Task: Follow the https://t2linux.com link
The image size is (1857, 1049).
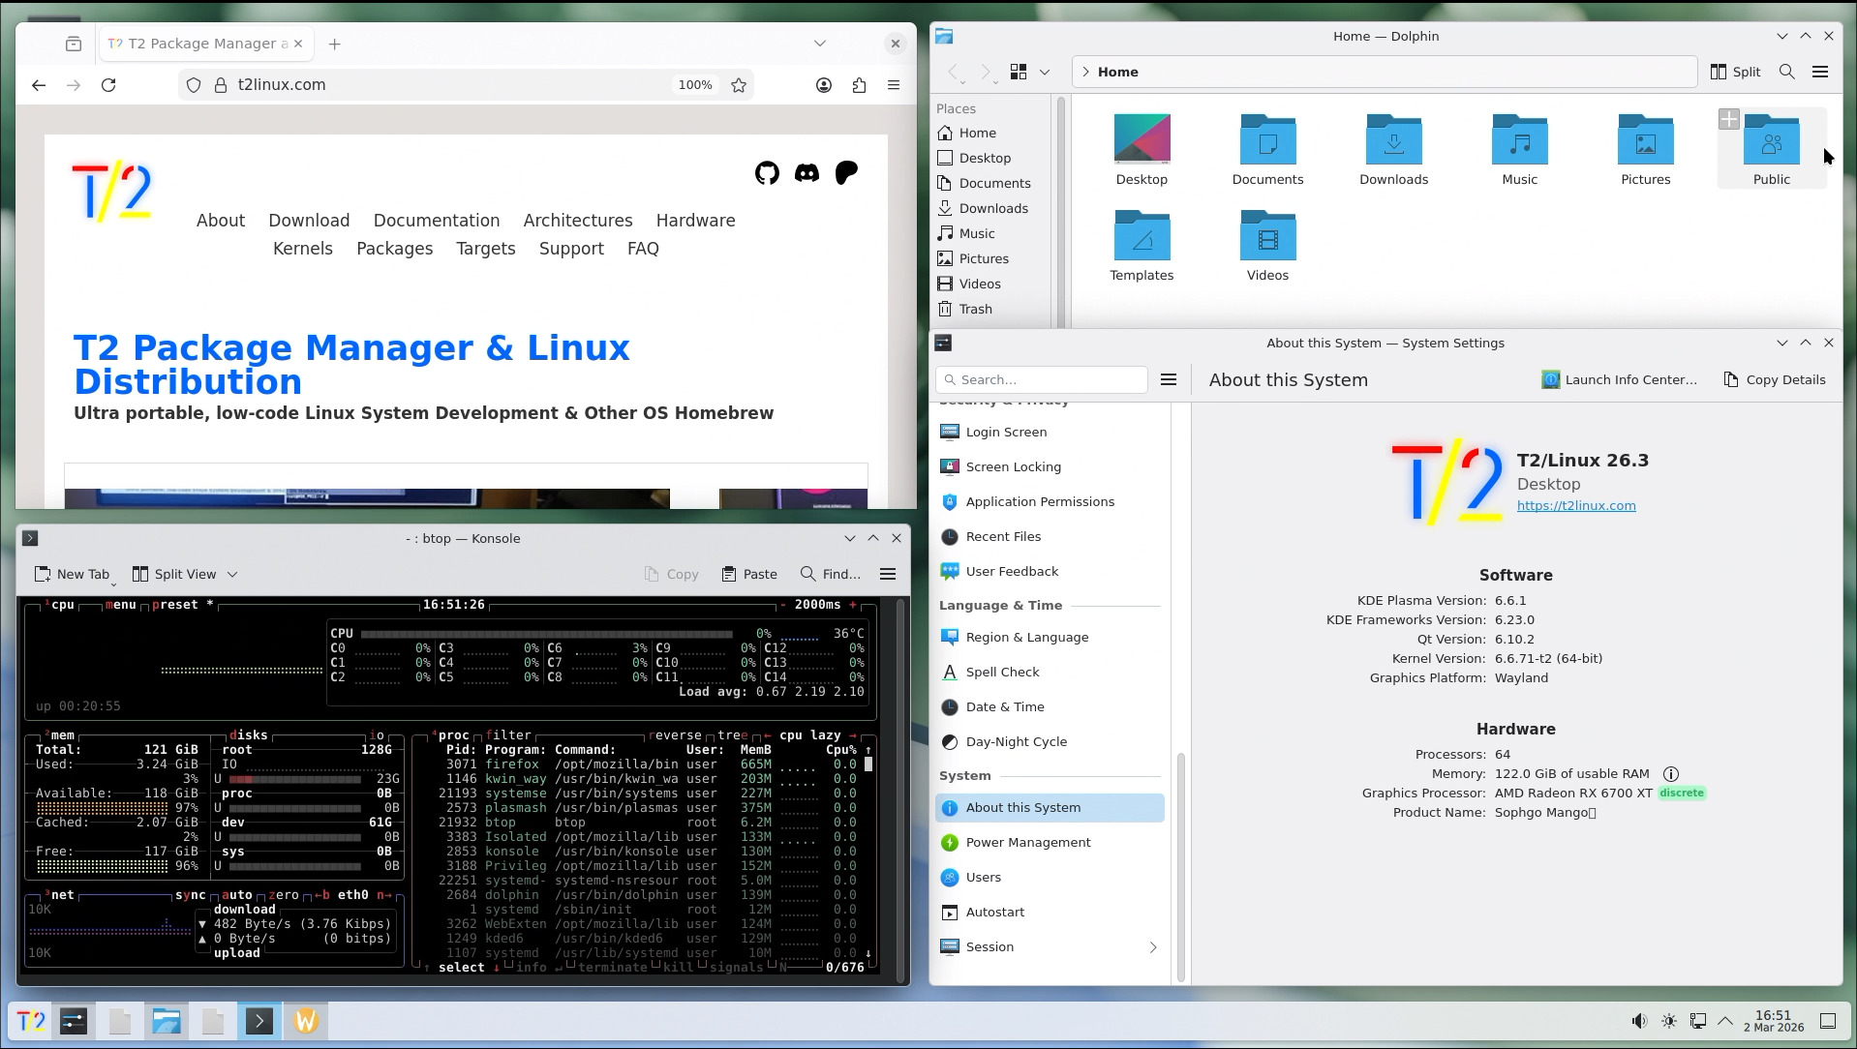Action: (x=1575, y=505)
